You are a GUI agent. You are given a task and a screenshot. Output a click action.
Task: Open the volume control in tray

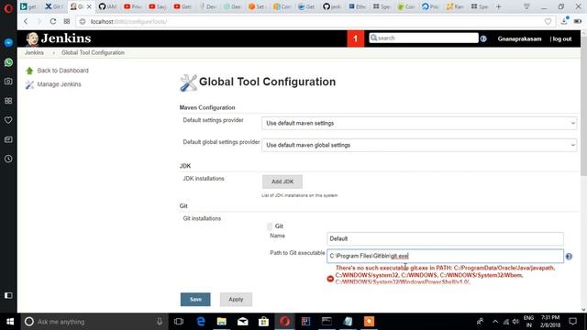[515, 322]
